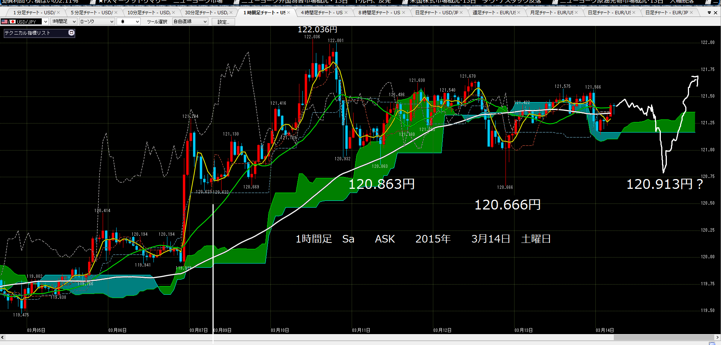Close the chart tab group
Image resolution: width=721 pixels, height=345 pixels.
tap(715, 13)
